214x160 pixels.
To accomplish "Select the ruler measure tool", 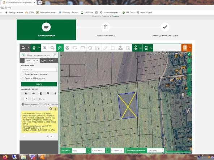I will click(x=105, y=48).
